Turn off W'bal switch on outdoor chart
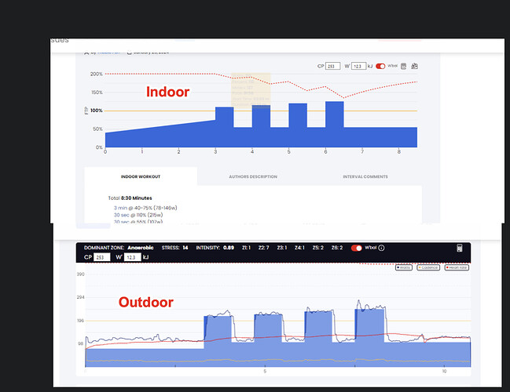This screenshot has height=392, width=510. 357,248
